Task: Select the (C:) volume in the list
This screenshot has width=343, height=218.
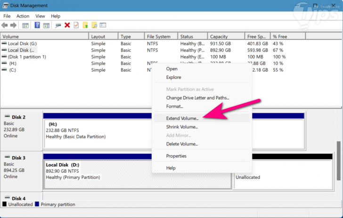Action: (12, 70)
